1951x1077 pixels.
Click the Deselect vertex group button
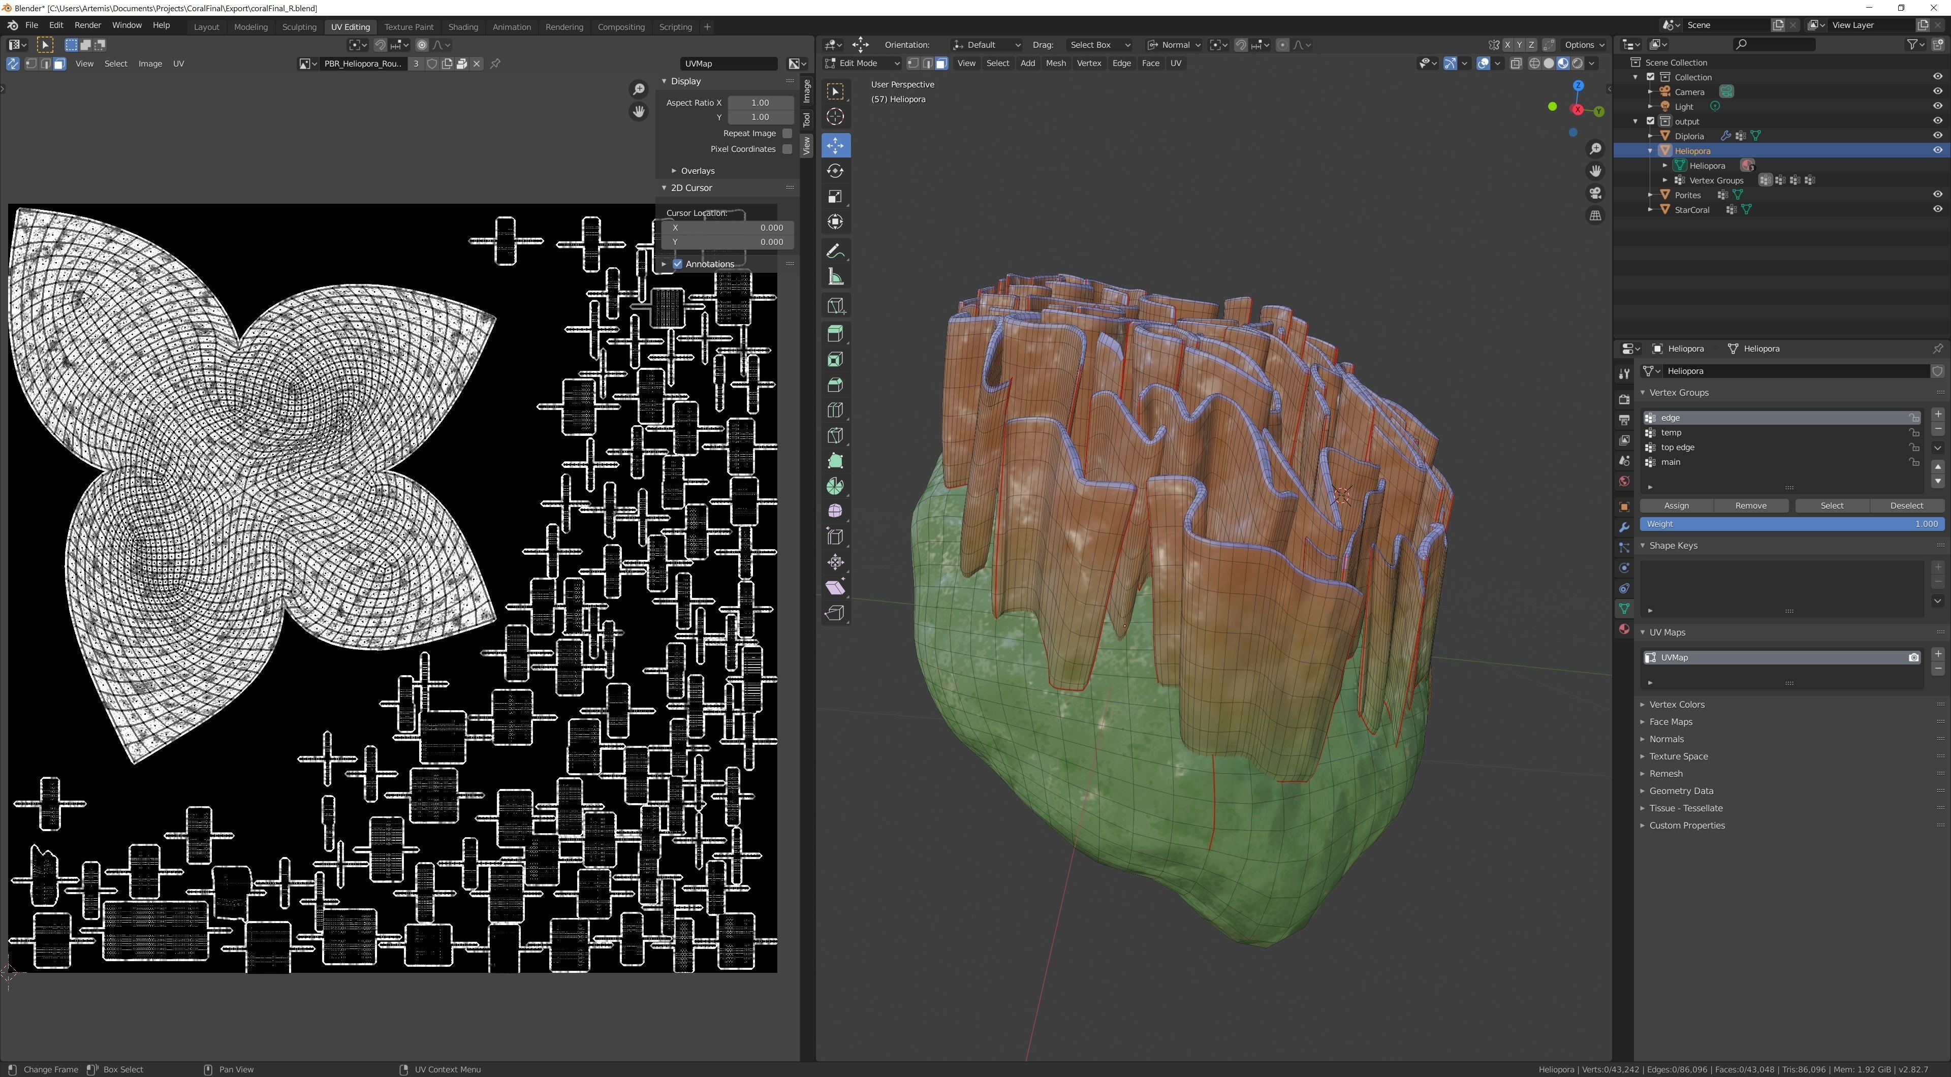[x=1906, y=506]
